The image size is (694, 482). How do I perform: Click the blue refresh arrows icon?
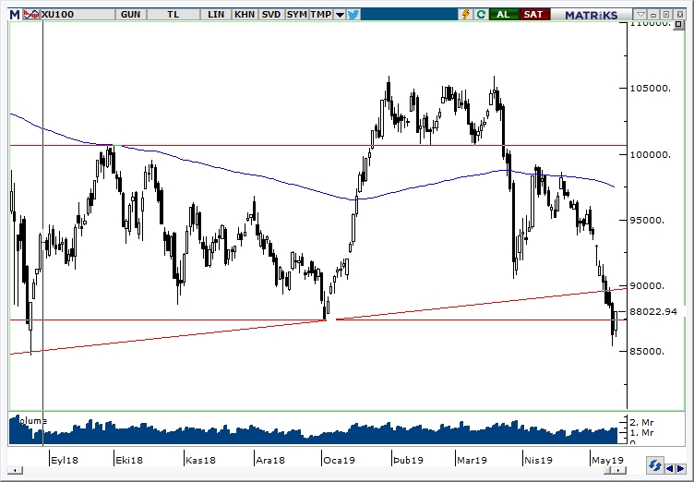653,466
